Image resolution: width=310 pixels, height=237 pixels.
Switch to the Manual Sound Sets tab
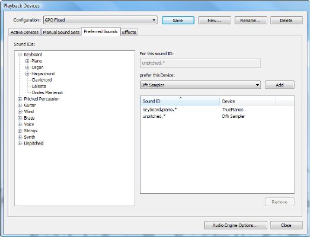point(61,32)
